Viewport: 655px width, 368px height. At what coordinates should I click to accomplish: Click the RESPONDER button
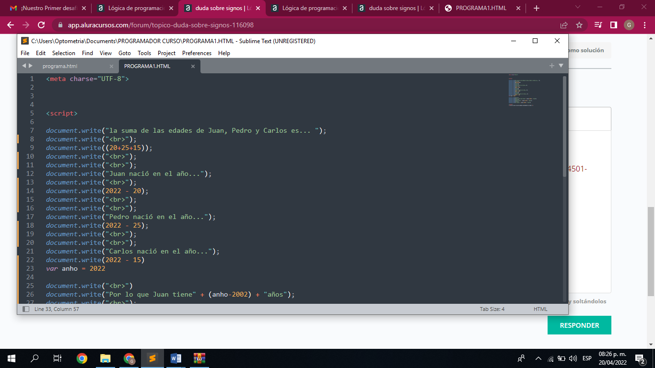click(x=579, y=325)
